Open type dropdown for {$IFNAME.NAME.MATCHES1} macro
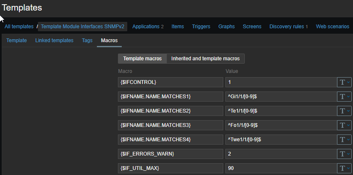Screen dimensions: 353x175 (344, 97)
